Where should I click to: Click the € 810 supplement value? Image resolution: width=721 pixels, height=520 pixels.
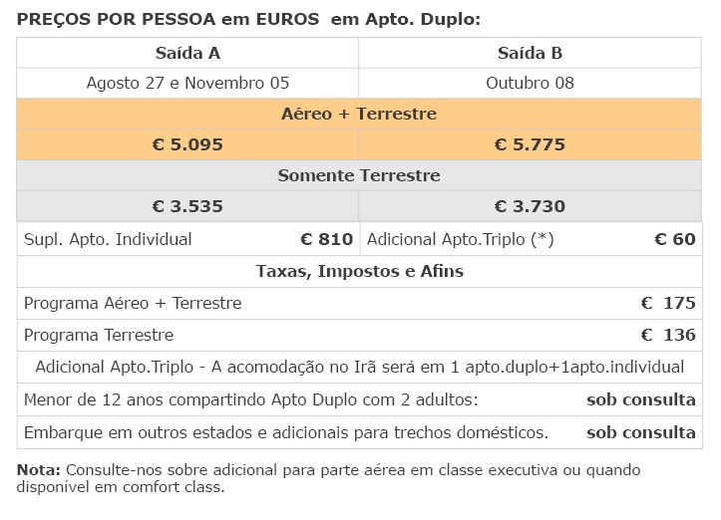point(326,239)
